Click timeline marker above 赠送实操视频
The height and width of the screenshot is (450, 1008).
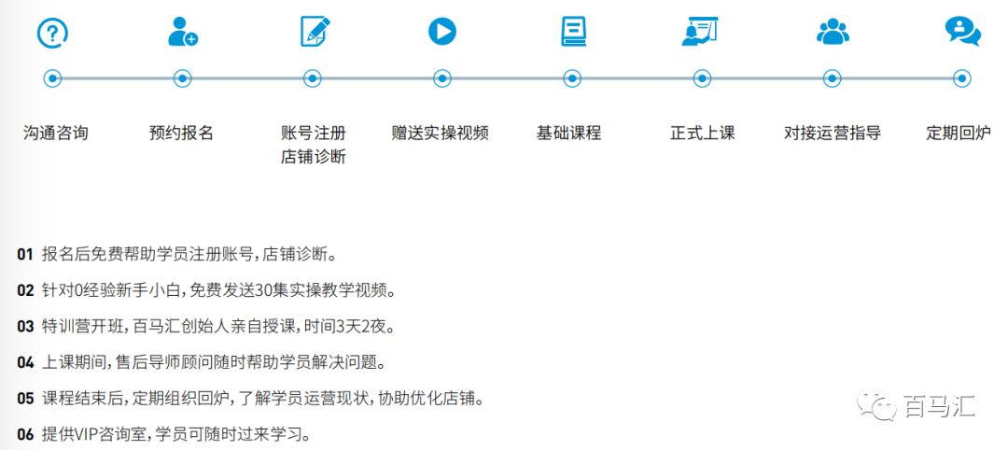(442, 79)
